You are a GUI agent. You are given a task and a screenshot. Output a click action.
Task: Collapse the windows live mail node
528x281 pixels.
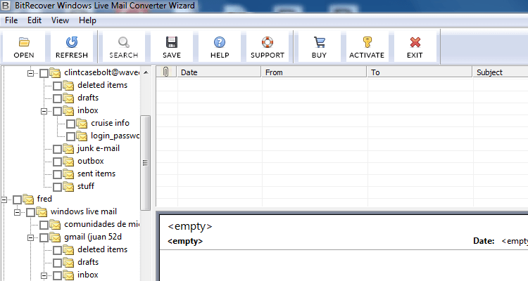17,212
